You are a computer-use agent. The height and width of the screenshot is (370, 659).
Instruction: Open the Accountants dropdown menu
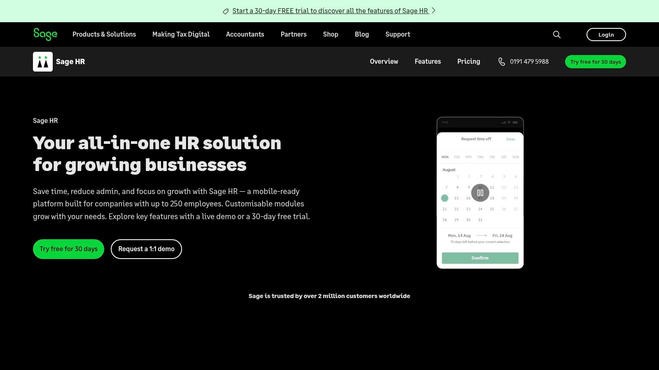(245, 35)
